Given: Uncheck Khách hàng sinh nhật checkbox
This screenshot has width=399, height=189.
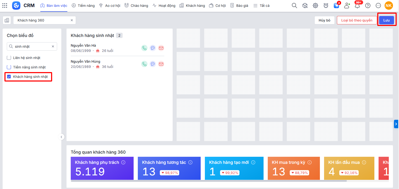Looking at the screenshot, I should tap(9, 77).
